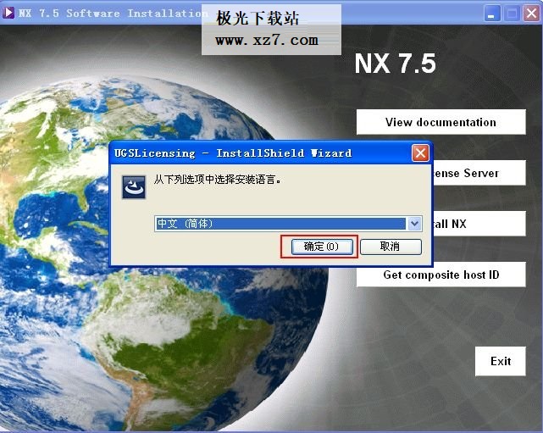Click the Install NX button

coord(479,224)
